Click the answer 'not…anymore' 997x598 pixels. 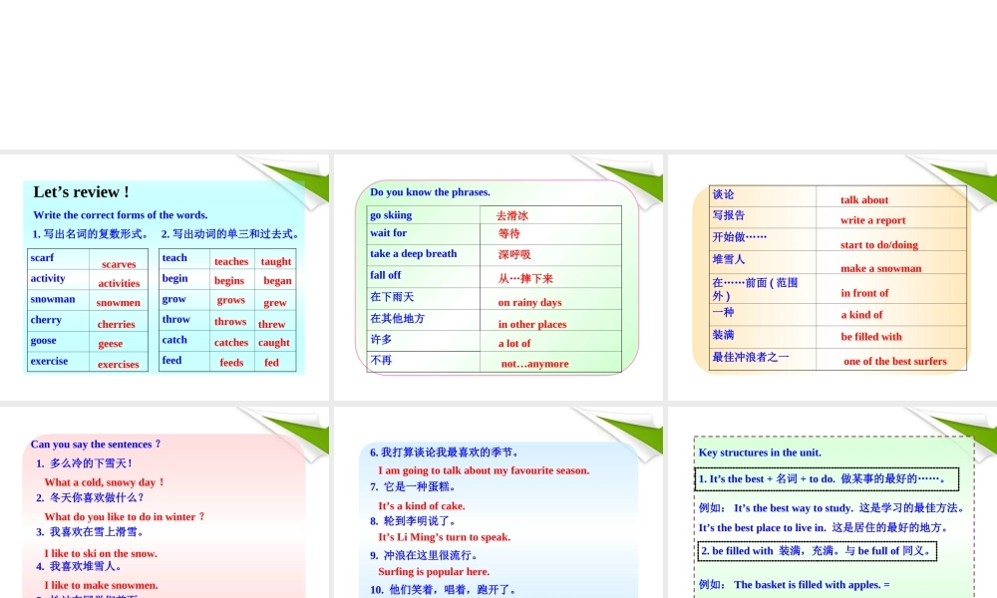534,364
